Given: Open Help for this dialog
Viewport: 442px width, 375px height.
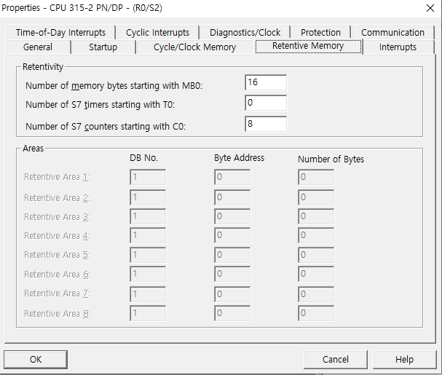Looking at the screenshot, I should click(405, 359).
